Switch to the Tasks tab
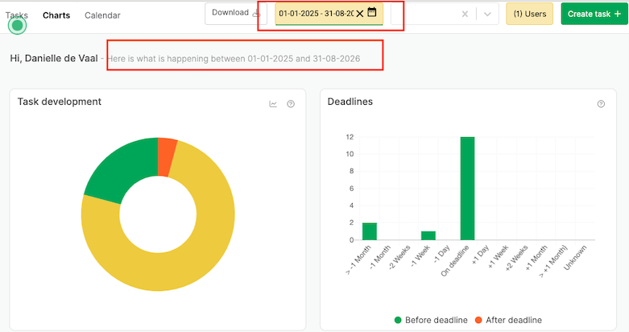Image resolution: width=629 pixels, height=332 pixels. pos(17,15)
